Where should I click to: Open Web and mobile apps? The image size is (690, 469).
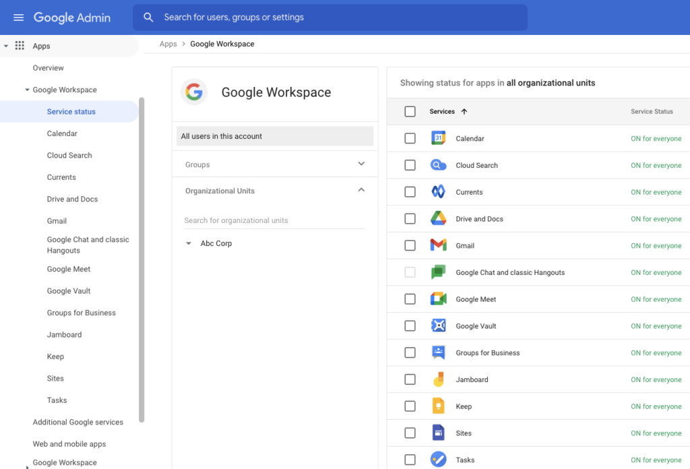tap(69, 444)
